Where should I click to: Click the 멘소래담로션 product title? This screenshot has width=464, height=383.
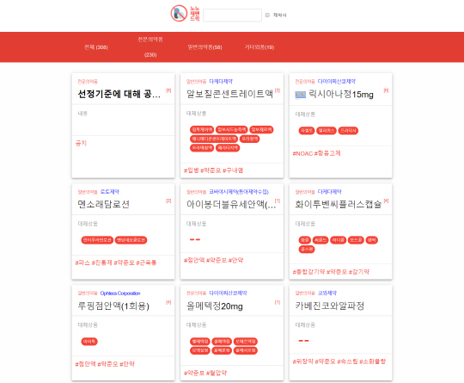[104, 204]
